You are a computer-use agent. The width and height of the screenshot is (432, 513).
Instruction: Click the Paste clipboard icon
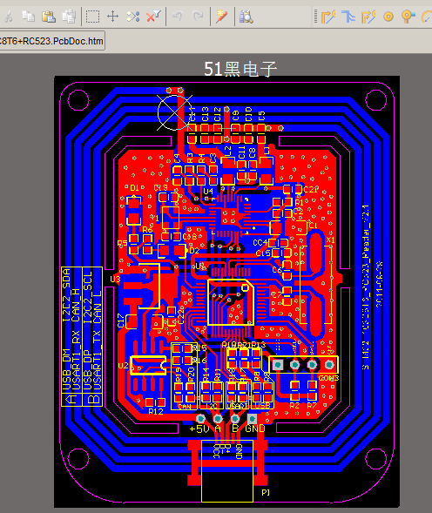click(49, 16)
